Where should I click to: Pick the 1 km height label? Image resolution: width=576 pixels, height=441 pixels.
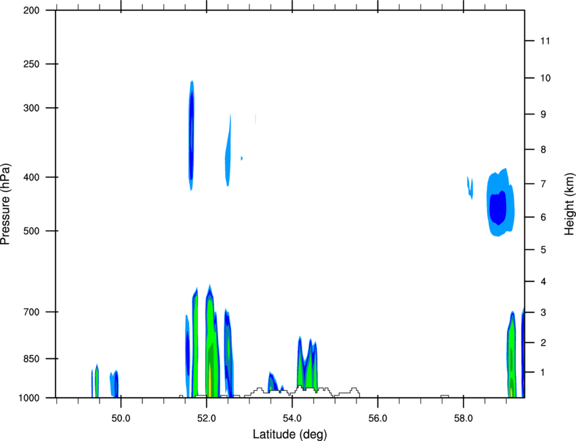(543, 372)
